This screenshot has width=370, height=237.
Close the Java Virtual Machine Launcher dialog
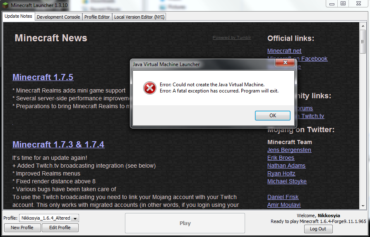(x=285, y=64)
